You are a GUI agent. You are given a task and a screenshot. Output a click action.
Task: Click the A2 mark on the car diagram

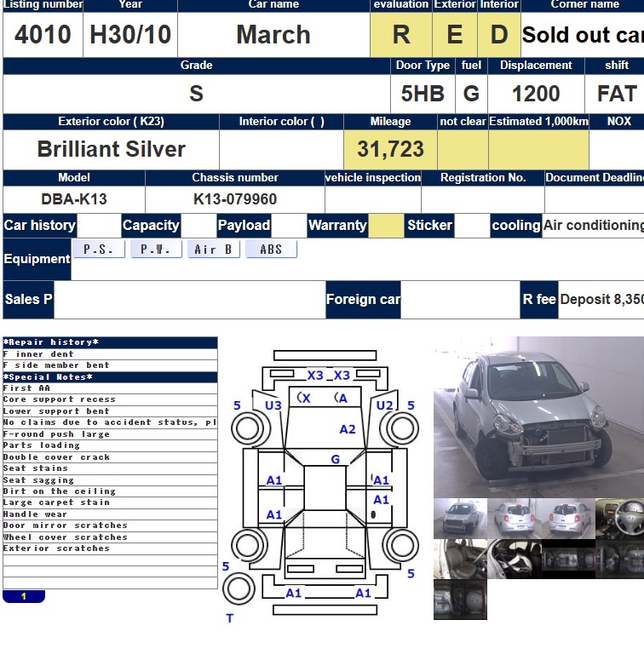coord(348,429)
